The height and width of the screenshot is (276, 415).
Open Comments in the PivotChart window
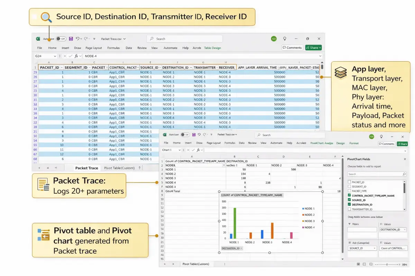386,144
